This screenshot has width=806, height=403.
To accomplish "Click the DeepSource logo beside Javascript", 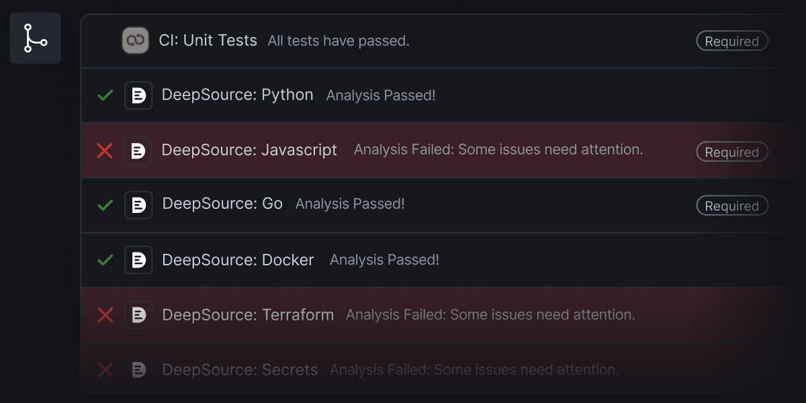I will tap(138, 150).
